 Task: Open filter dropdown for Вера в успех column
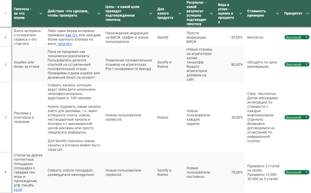240,13
